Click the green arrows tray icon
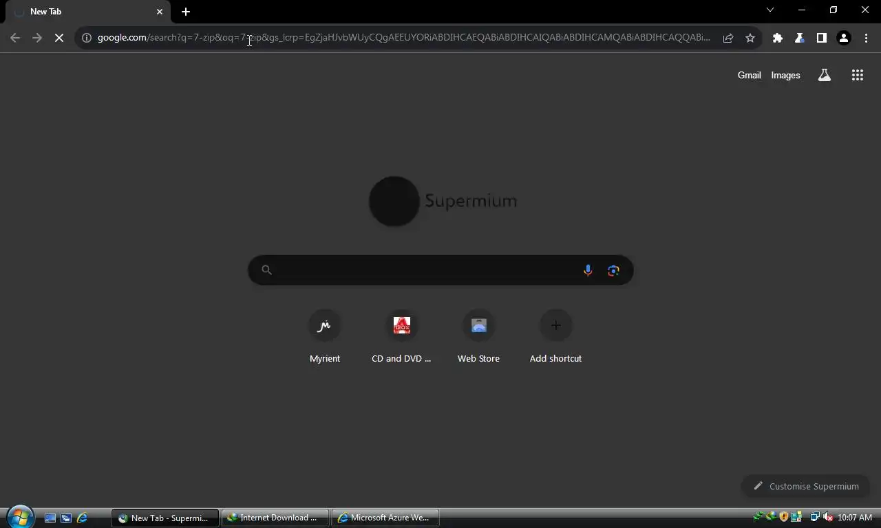This screenshot has width=881, height=528. (758, 517)
